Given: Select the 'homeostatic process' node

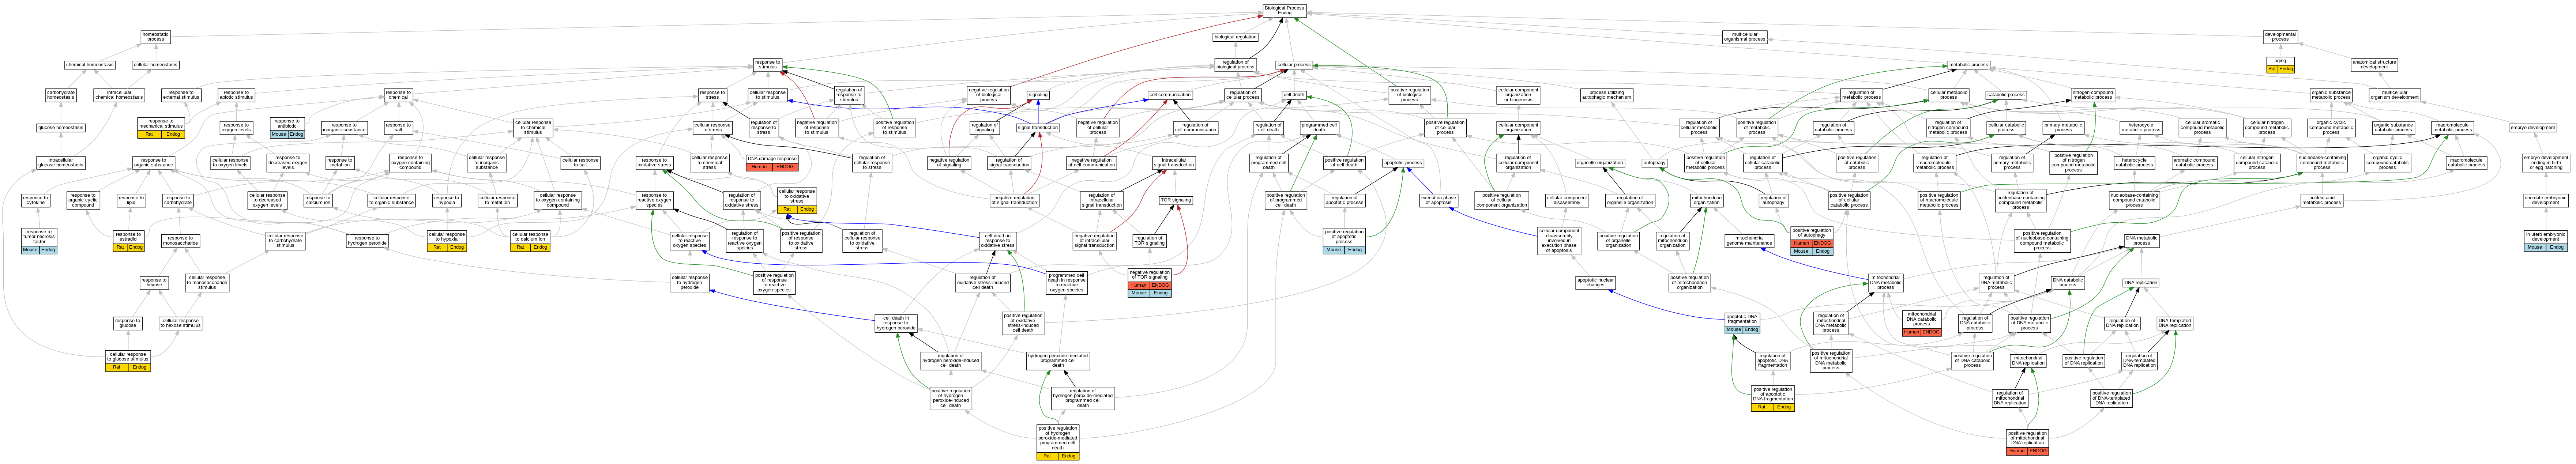Looking at the screenshot, I should click(x=155, y=37).
